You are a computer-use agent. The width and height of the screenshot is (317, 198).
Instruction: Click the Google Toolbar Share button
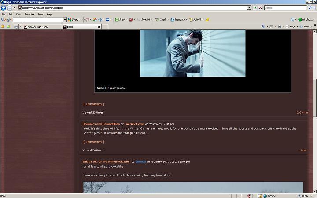pos(120,20)
